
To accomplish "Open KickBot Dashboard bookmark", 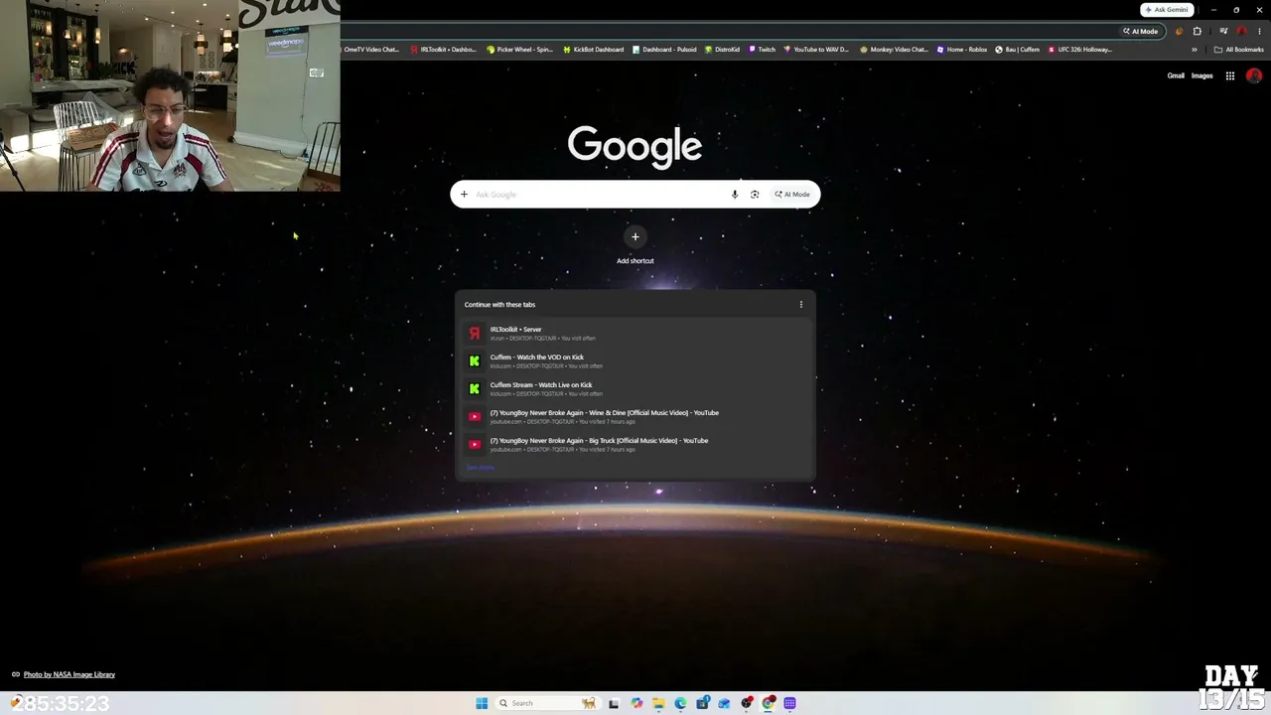I will [593, 50].
